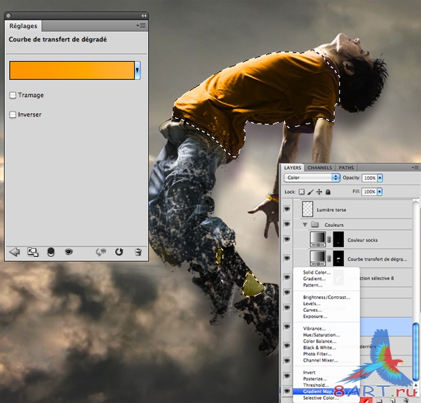The width and height of the screenshot is (421, 403).
Task: Choose Hue/Saturation... from the menu
Action: click(x=321, y=335)
